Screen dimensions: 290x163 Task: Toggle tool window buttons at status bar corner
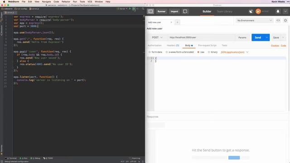pyautogui.click(x=2, y=162)
